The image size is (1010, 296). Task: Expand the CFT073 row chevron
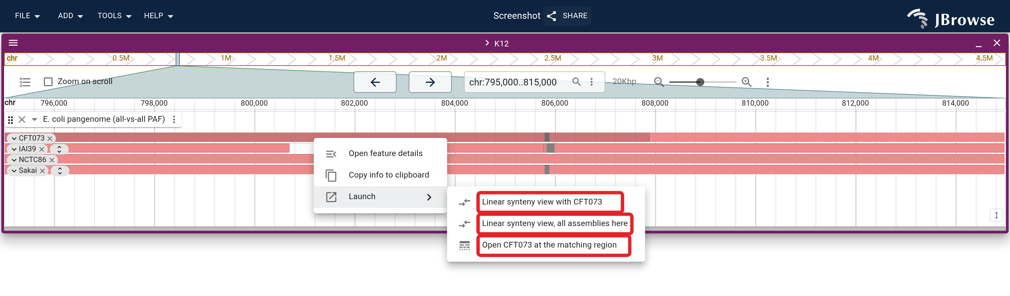coord(14,138)
